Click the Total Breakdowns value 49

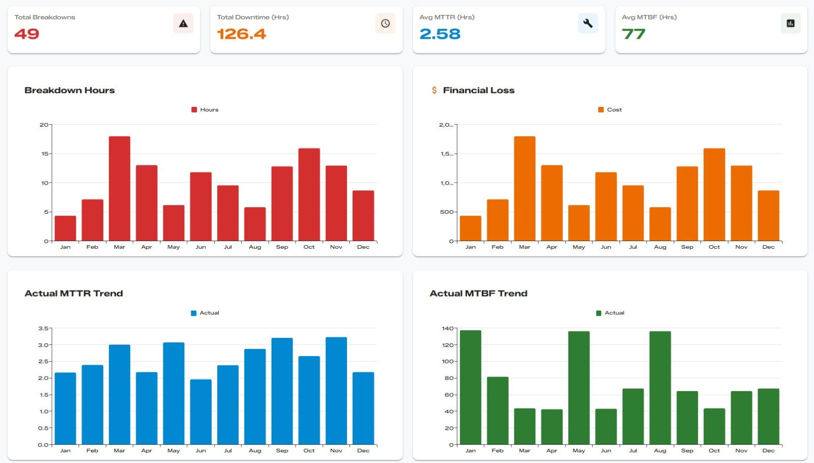click(27, 34)
